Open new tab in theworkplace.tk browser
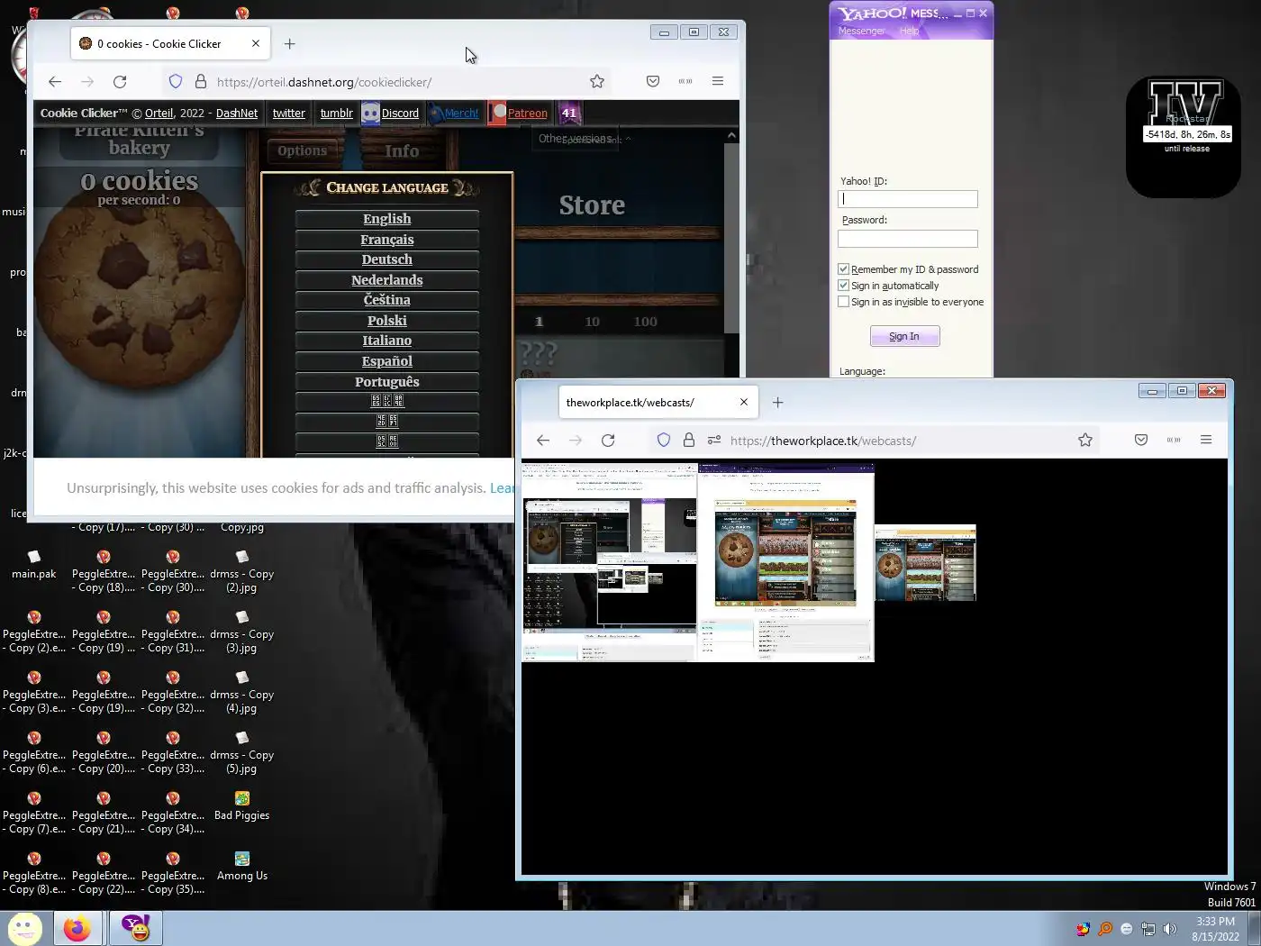This screenshot has height=946, width=1261. click(x=777, y=402)
